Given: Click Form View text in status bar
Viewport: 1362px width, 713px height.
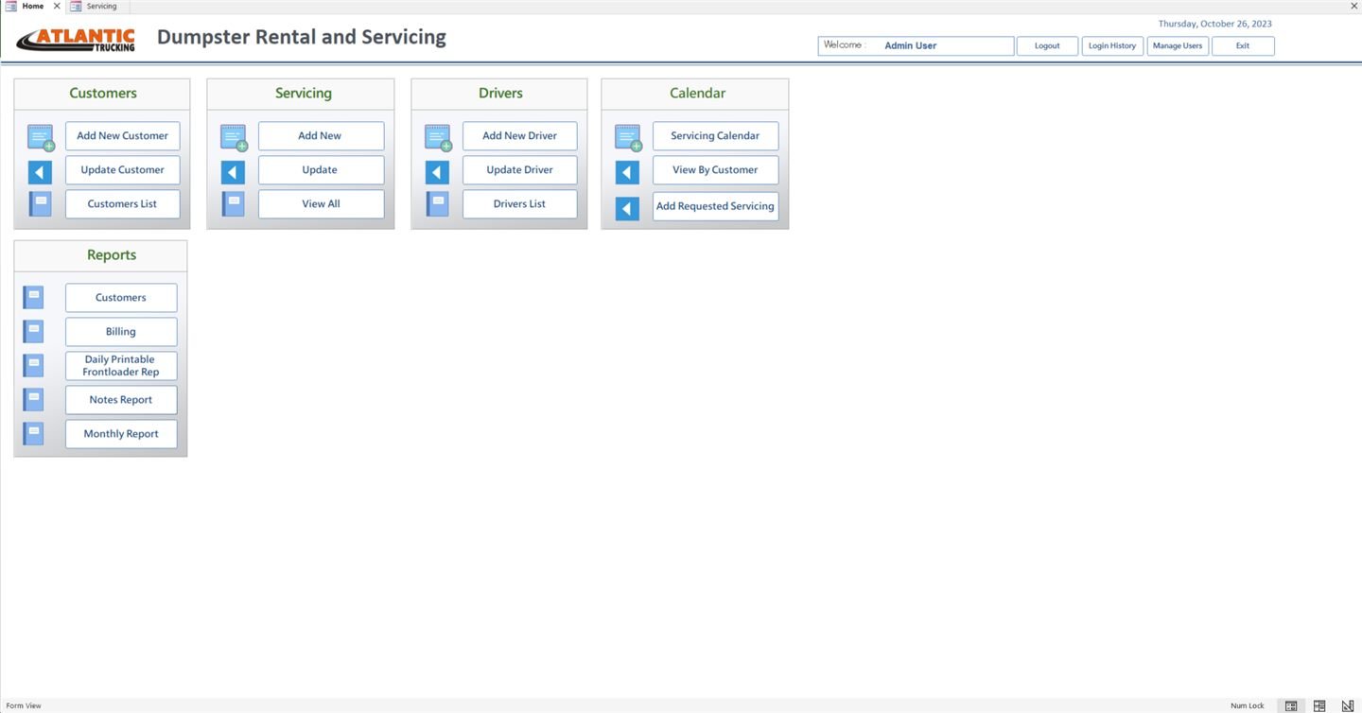Looking at the screenshot, I should coord(24,705).
